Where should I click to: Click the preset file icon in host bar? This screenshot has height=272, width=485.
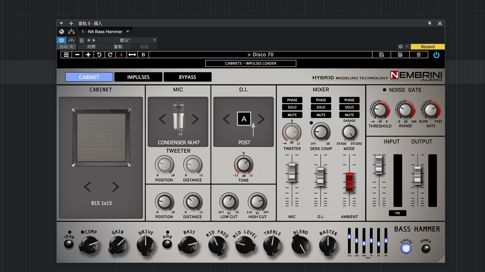click(x=81, y=40)
